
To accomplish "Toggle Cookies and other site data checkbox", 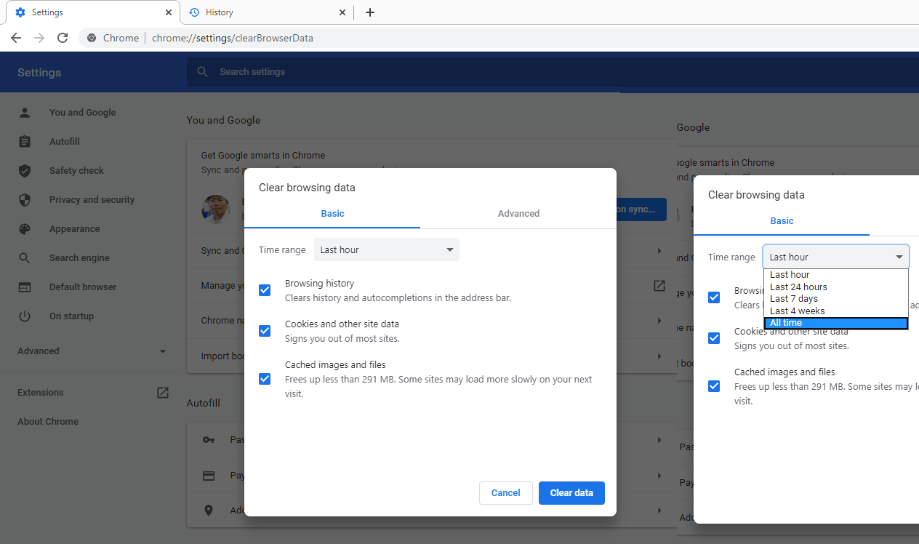I will coord(265,331).
